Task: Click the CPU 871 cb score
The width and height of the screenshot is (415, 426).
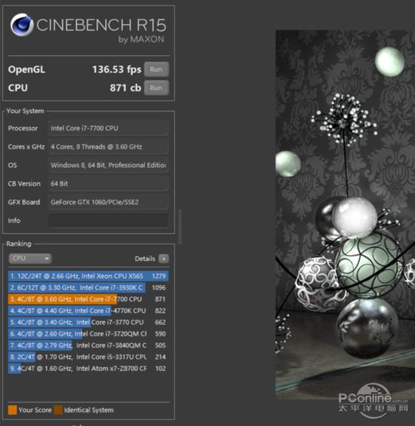Action: tap(125, 88)
